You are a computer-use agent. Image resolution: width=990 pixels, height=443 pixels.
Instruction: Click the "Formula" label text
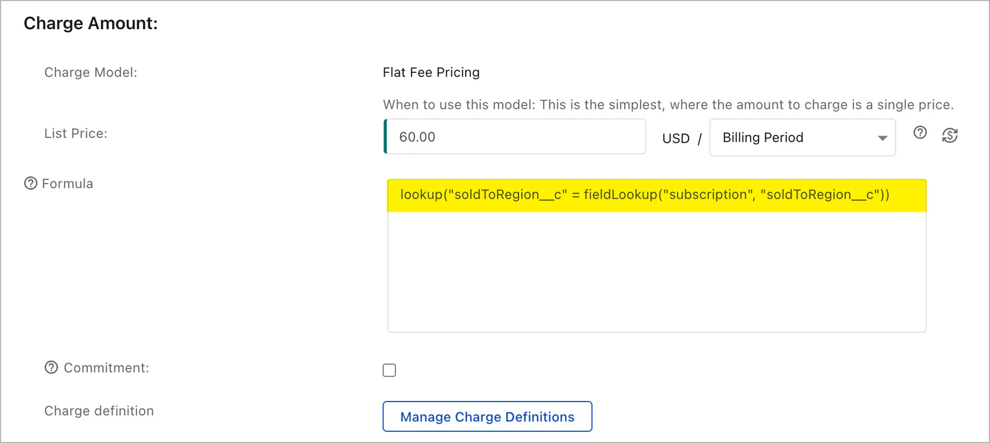[67, 184]
